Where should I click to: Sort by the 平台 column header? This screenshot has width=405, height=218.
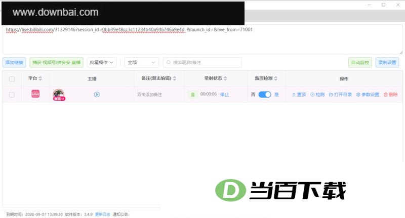pyautogui.click(x=35, y=78)
